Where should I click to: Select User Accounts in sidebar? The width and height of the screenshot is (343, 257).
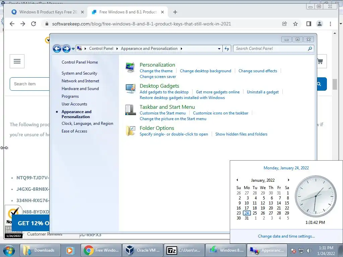point(74,104)
